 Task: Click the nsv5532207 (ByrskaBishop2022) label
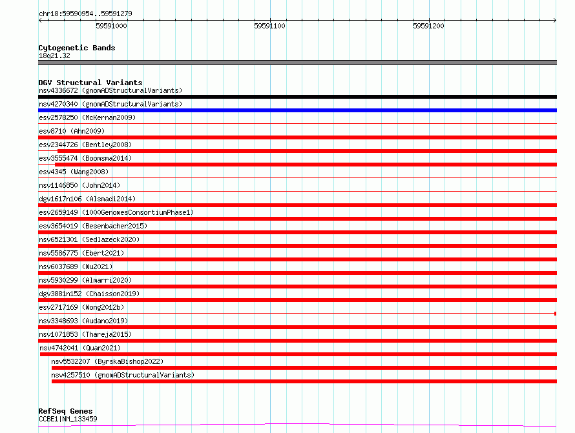coord(107,361)
